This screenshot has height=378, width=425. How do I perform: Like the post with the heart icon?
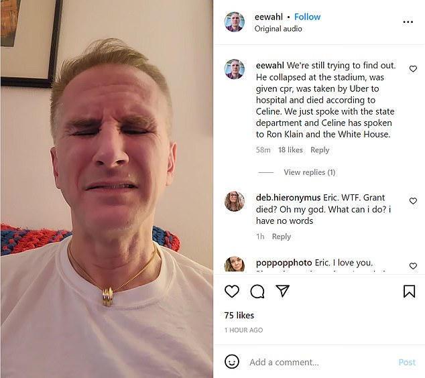(x=232, y=292)
